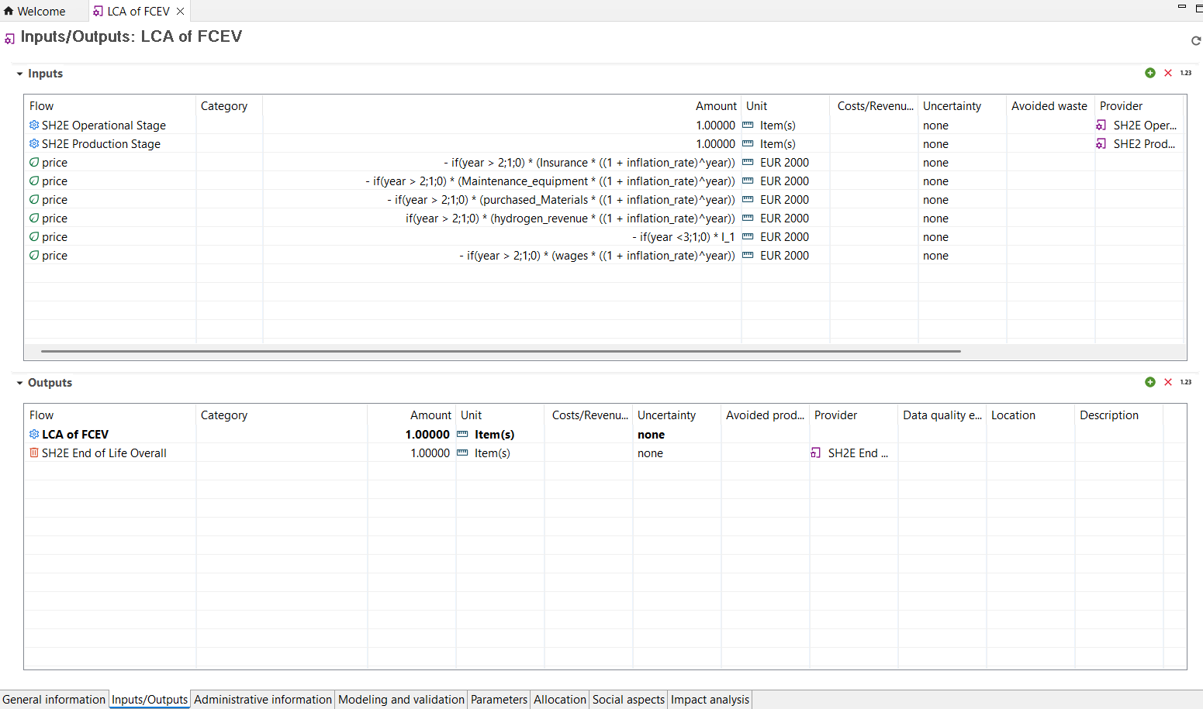Click the green add icon in Inputs section
Image resolution: width=1203 pixels, height=709 pixels.
(1150, 73)
